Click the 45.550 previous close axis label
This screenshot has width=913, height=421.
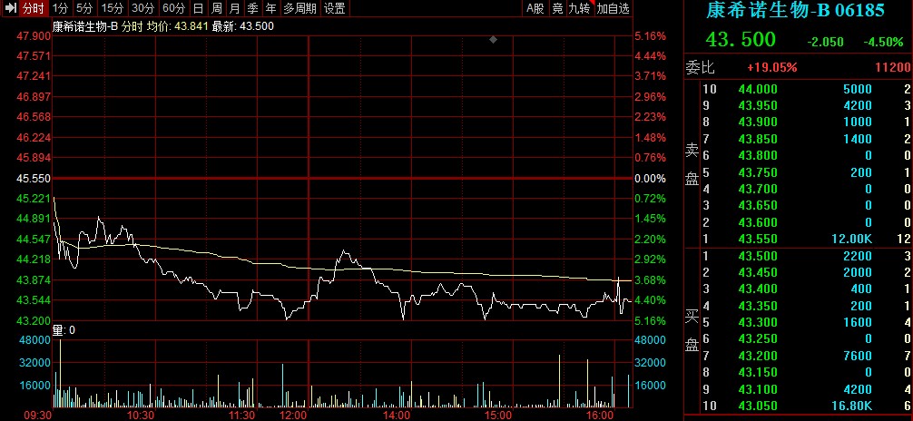[34, 178]
